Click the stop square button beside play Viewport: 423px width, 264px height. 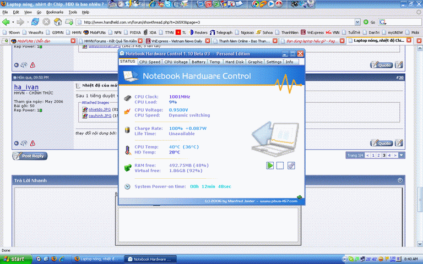[x=280, y=165]
